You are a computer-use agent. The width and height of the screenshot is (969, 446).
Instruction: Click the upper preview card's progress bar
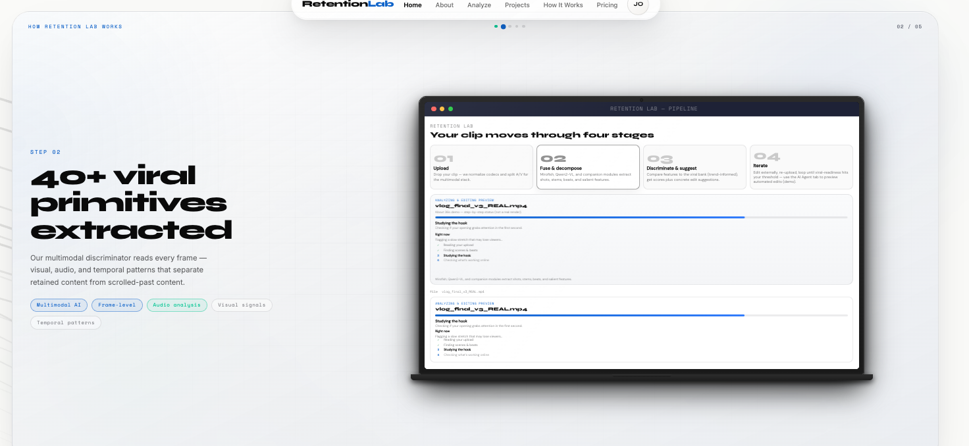[x=641, y=217]
